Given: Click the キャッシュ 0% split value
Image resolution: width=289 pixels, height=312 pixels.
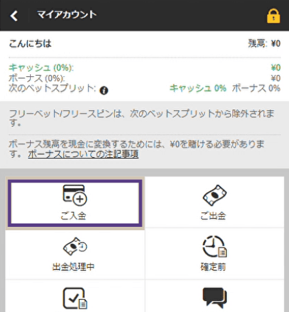Looking at the screenshot, I should (198, 88).
